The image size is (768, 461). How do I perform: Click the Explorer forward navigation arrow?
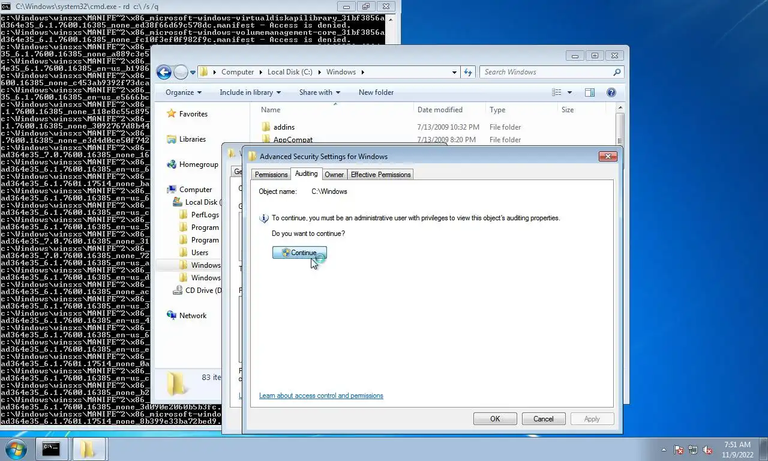pyautogui.click(x=181, y=72)
